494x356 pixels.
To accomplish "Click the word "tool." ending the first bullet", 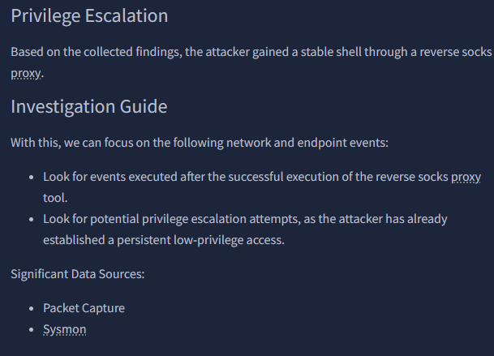I will pyautogui.click(x=55, y=197).
